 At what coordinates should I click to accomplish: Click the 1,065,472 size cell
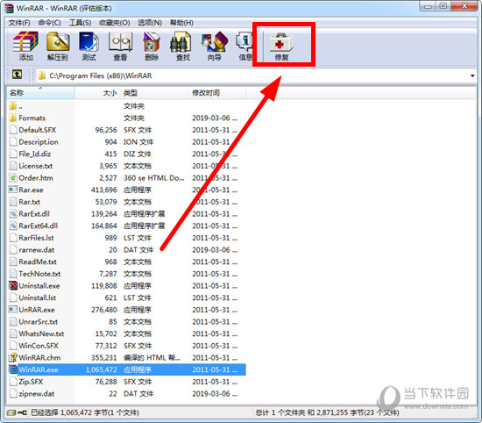(x=101, y=369)
